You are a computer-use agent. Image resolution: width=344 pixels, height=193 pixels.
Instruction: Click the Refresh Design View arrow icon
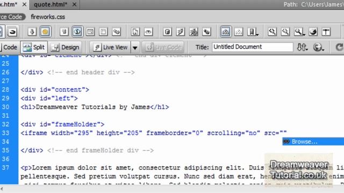(x=339, y=47)
